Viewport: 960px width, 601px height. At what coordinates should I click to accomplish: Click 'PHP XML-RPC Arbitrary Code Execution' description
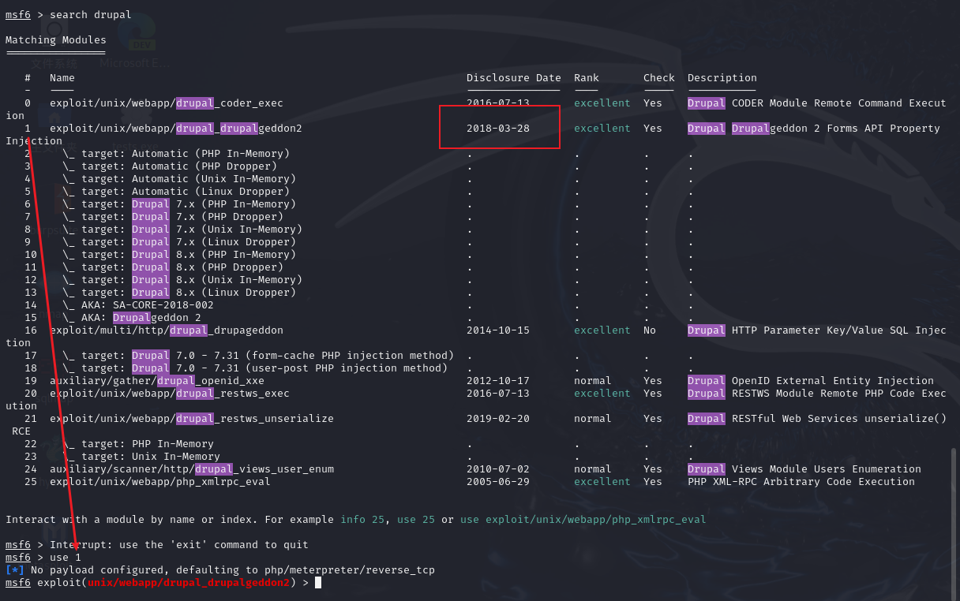801,482
